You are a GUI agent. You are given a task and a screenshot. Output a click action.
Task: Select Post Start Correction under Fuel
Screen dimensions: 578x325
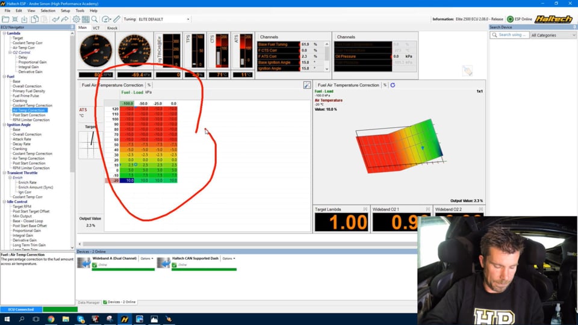click(29, 115)
